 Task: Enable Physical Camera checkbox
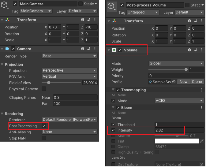click(x=44, y=89)
